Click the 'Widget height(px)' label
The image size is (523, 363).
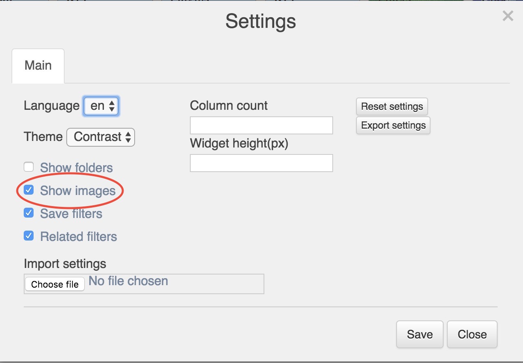coord(239,144)
